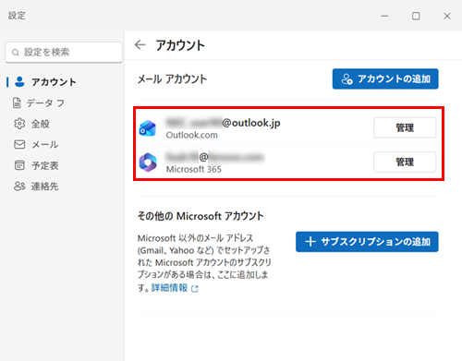Click the Microsoft 365 account icon
The width and height of the screenshot is (462, 361).
pos(148,162)
